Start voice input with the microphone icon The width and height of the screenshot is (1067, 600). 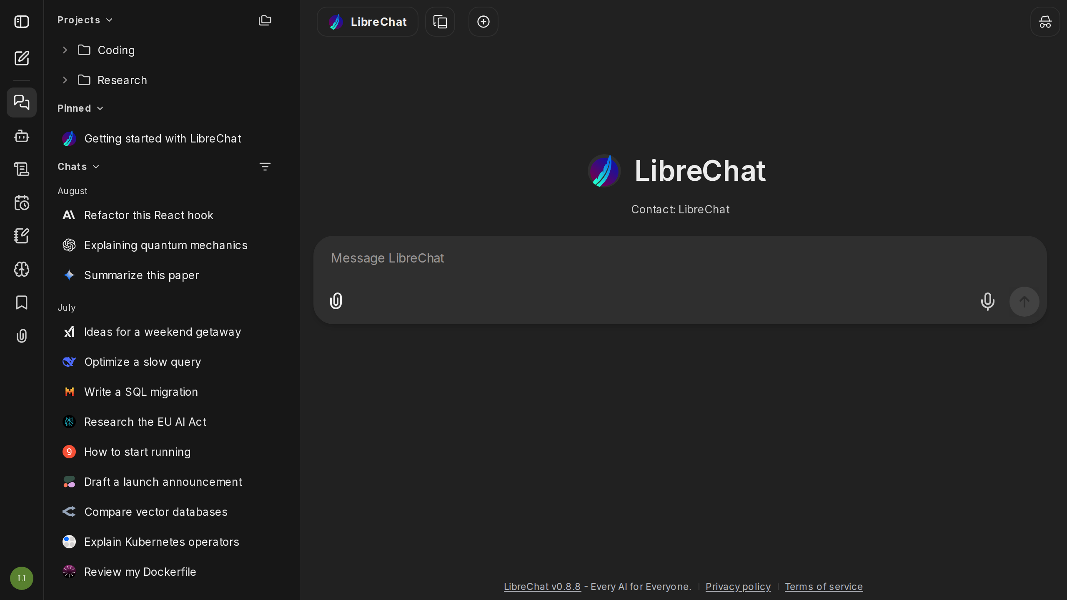(x=988, y=301)
